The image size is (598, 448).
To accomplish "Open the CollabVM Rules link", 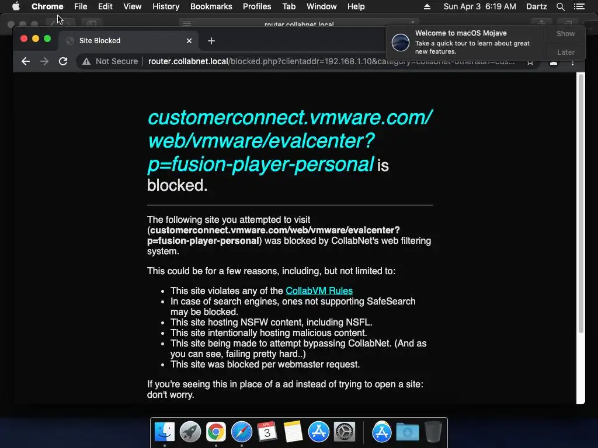I will coord(319,290).
